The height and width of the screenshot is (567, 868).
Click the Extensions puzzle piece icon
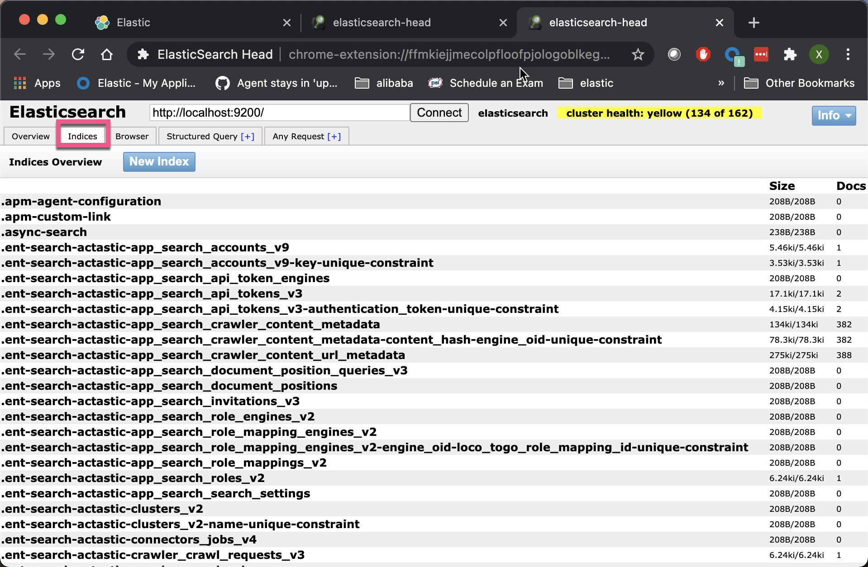790,54
